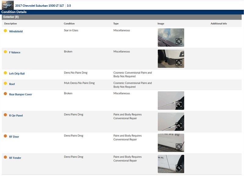Click the Condition Details header bar
The image size is (244, 176).
coord(14,12)
